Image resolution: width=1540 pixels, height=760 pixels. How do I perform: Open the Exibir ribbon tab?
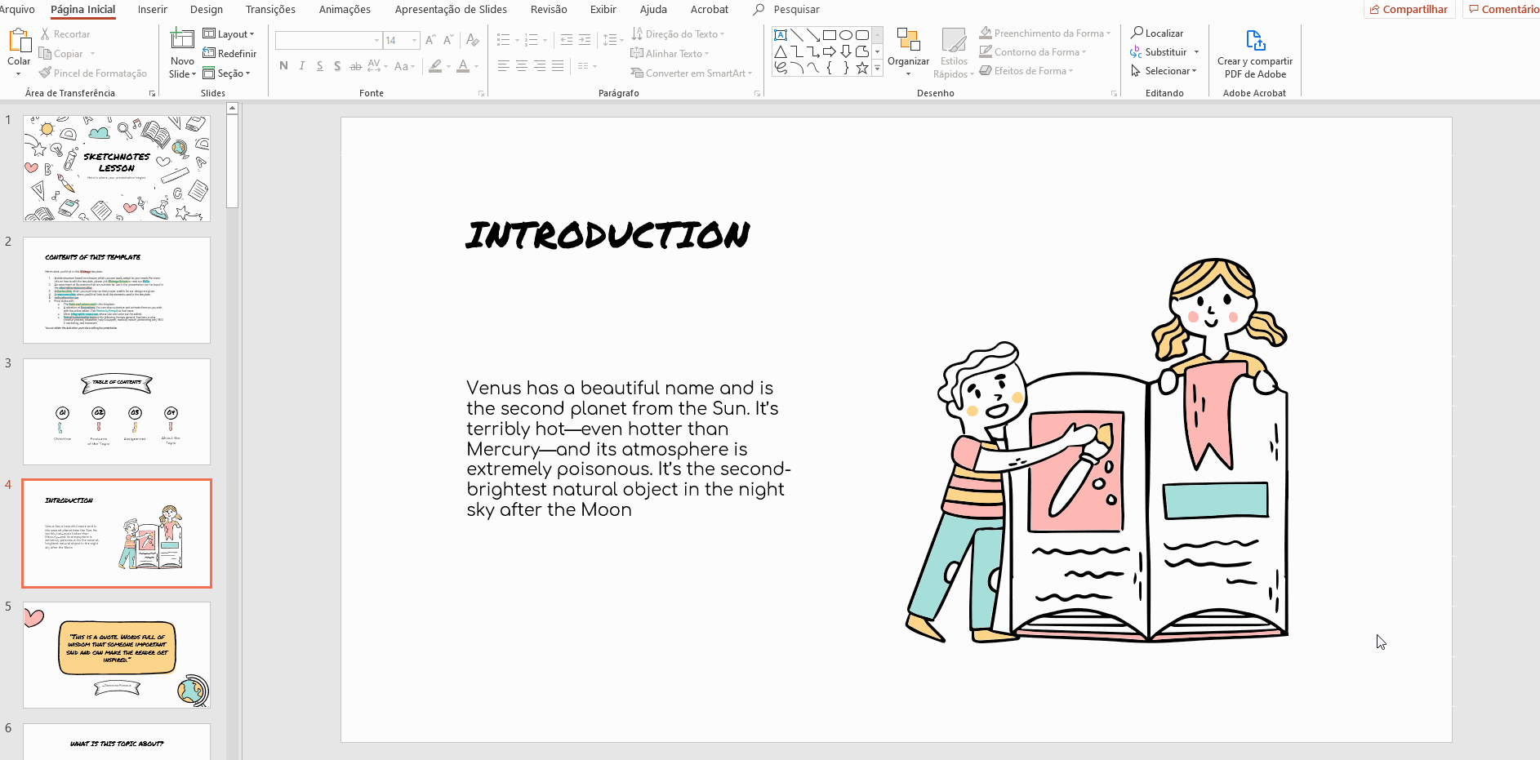coord(603,10)
